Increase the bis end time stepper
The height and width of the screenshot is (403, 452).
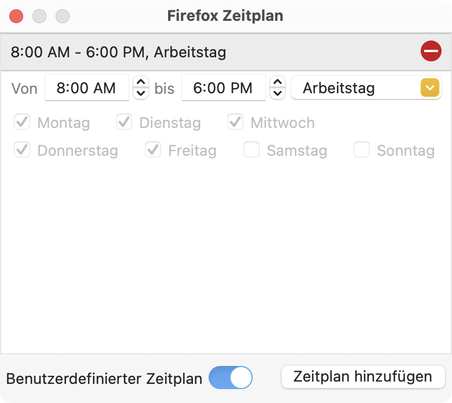coord(278,82)
